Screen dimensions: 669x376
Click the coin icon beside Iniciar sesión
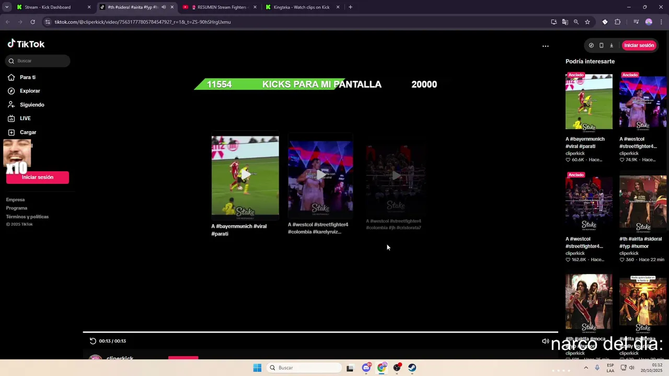tap(591, 45)
